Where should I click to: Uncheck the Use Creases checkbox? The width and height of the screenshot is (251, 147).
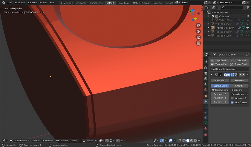[x=232, y=102]
